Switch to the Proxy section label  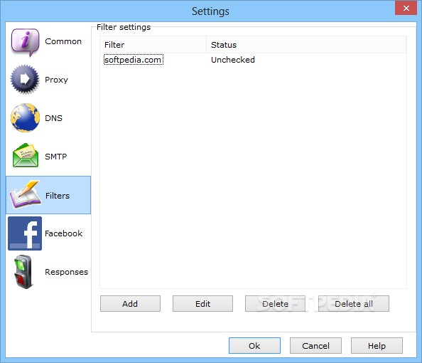[x=57, y=80]
